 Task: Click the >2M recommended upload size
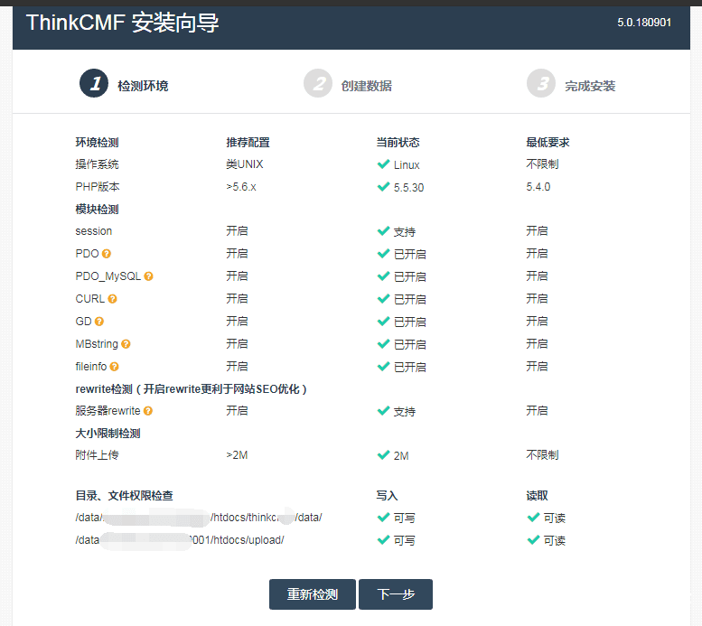click(x=237, y=455)
